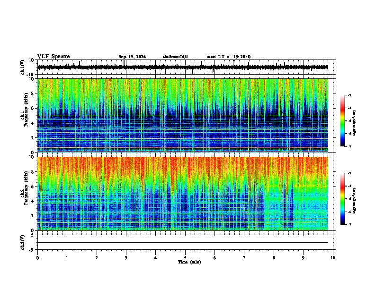Click the ch.1 spectrogram plot
The width and height of the screenshot is (375, 289).
pyautogui.click(x=183, y=115)
